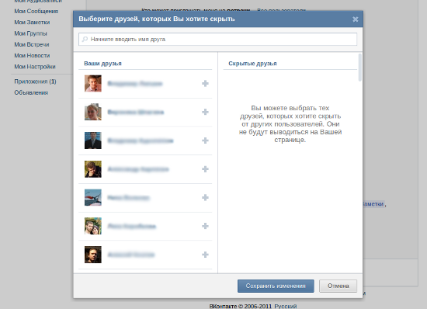
Task: Open Приложения (1) link
Action: pos(35,82)
